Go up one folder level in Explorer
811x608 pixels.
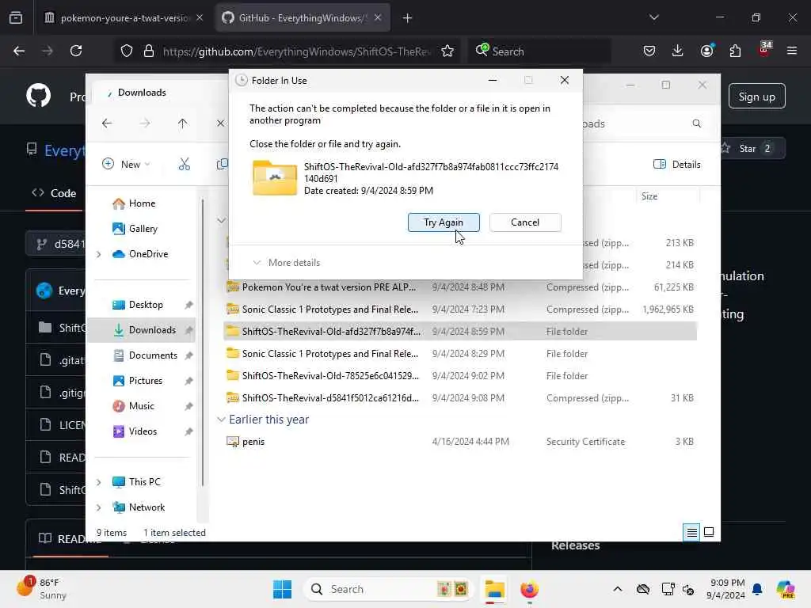182,123
